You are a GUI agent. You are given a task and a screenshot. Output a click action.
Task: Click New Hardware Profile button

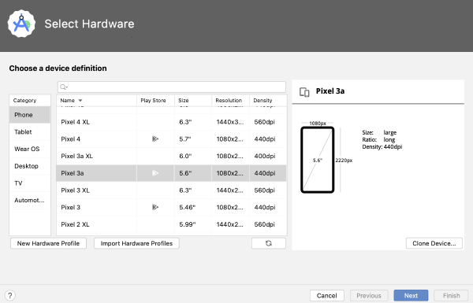click(x=48, y=243)
